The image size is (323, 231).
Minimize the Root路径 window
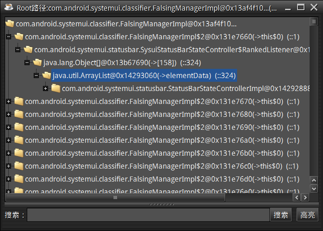[x=288, y=9]
